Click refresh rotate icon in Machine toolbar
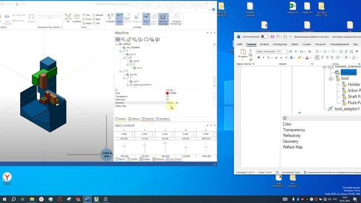 (x=146, y=39)
